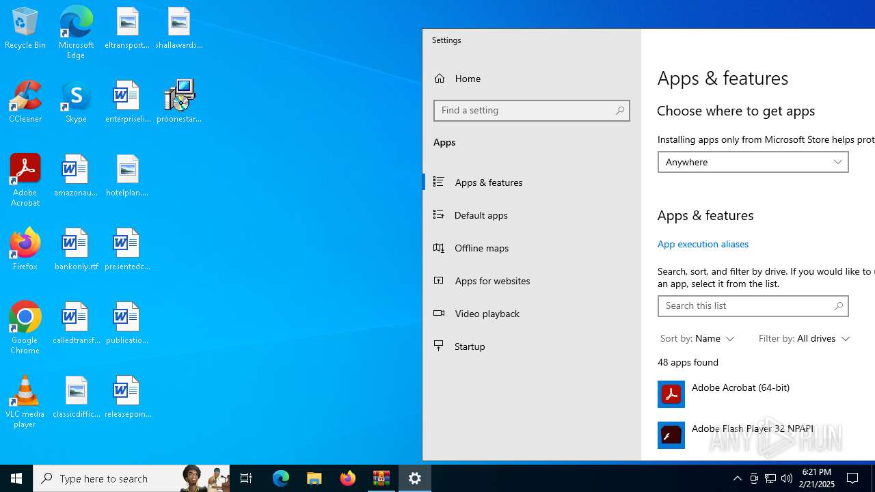875x492 pixels.
Task: Open Task View from the taskbar
Action: (x=246, y=478)
